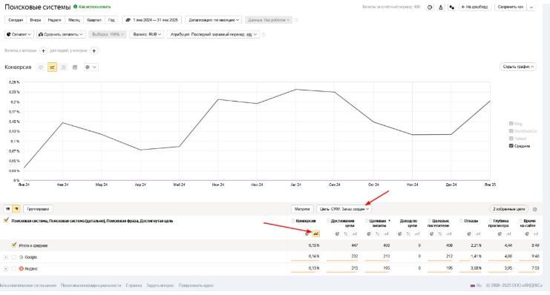Open the Цель: CRM: Заказ создан dropdown
The width and height of the screenshot is (550, 295).
click(344, 209)
